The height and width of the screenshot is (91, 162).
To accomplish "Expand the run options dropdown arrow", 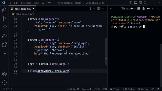I will pos(94,9).
